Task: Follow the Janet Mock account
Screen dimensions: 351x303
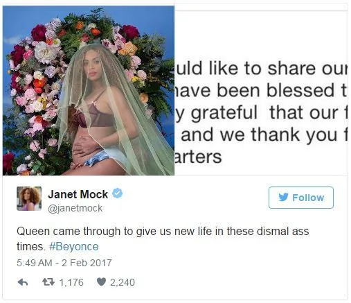Action: coord(301,198)
